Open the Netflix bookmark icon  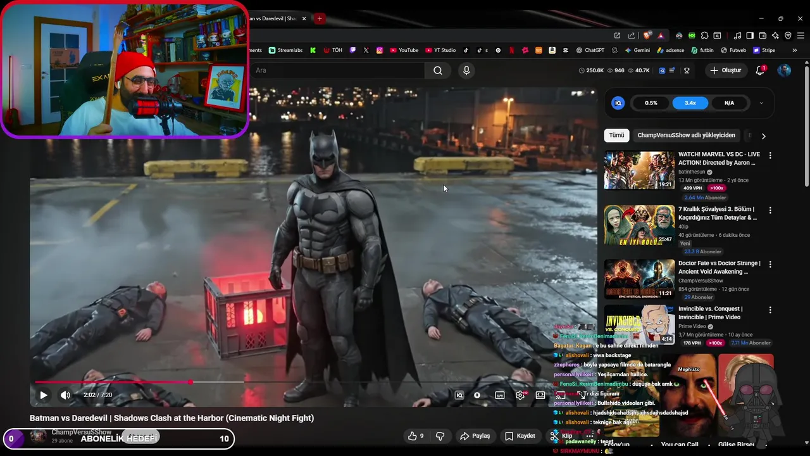coord(511,50)
